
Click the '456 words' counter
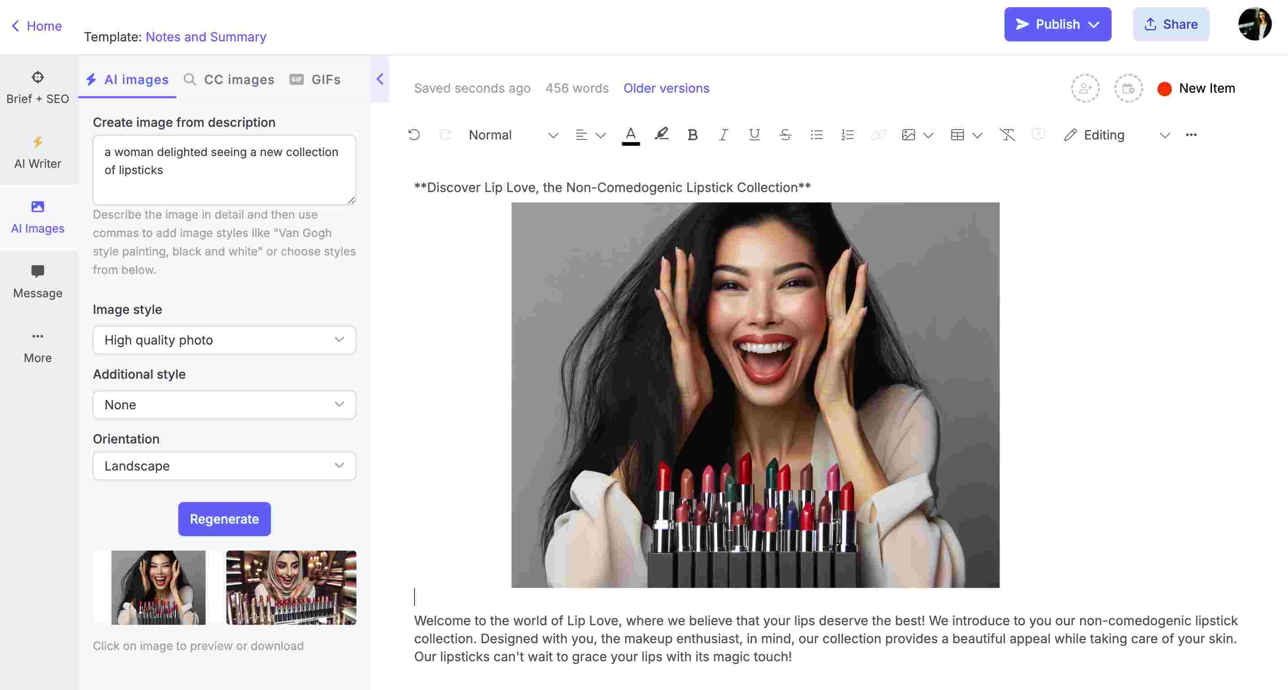click(x=577, y=88)
